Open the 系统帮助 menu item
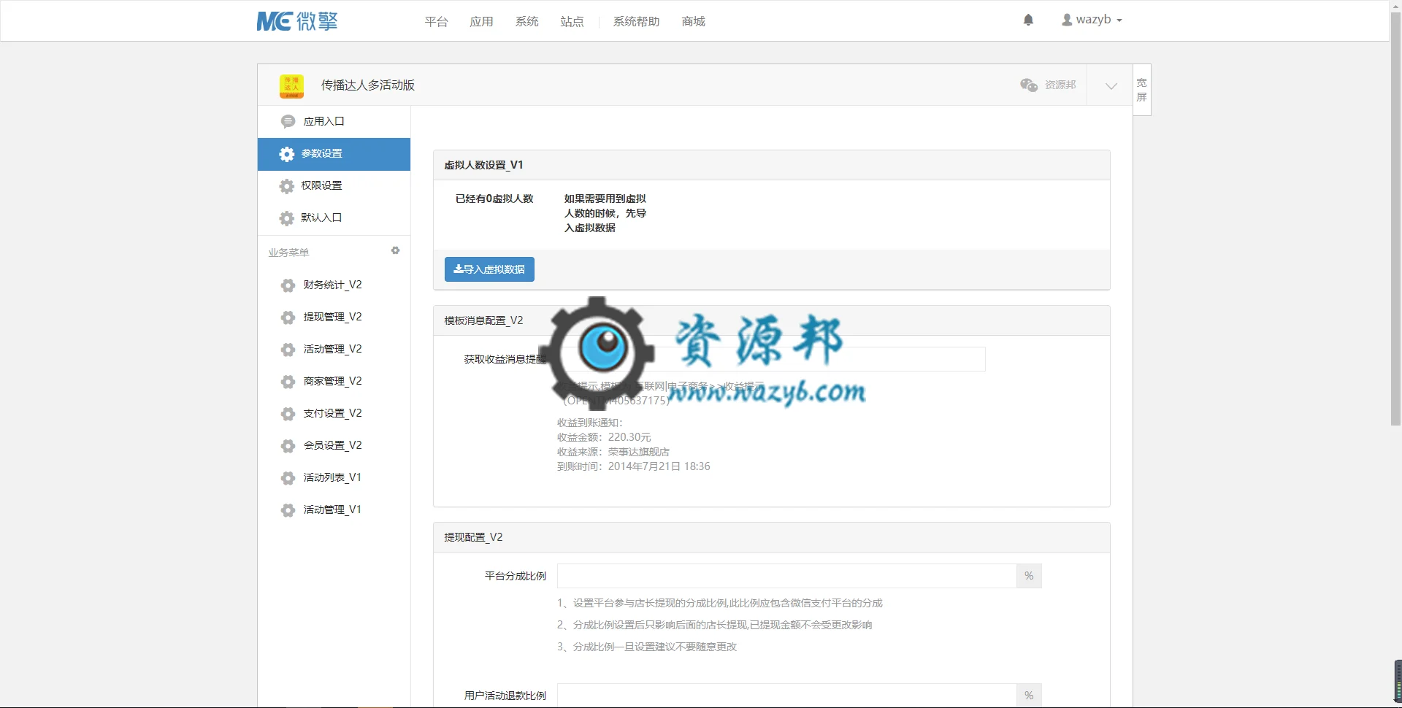Image resolution: width=1402 pixels, height=708 pixels. pyautogui.click(x=636, y=21)
